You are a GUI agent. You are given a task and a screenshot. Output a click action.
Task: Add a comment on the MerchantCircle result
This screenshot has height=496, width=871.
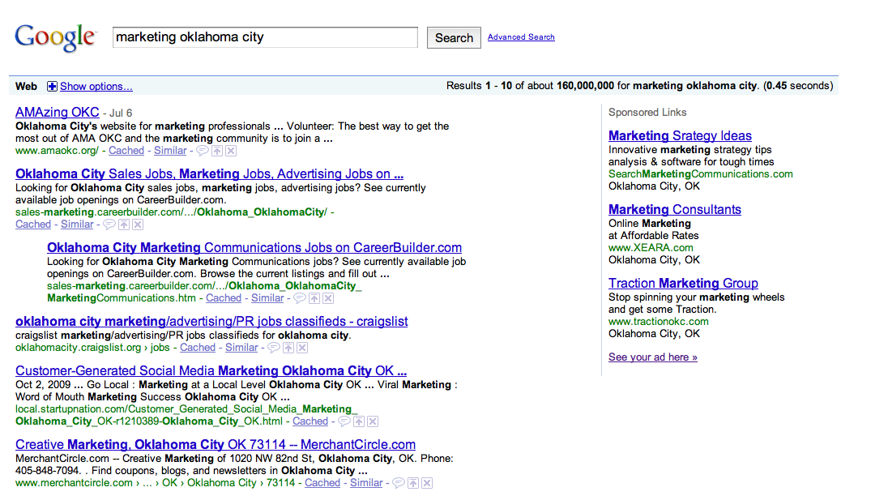coord(399,483)
